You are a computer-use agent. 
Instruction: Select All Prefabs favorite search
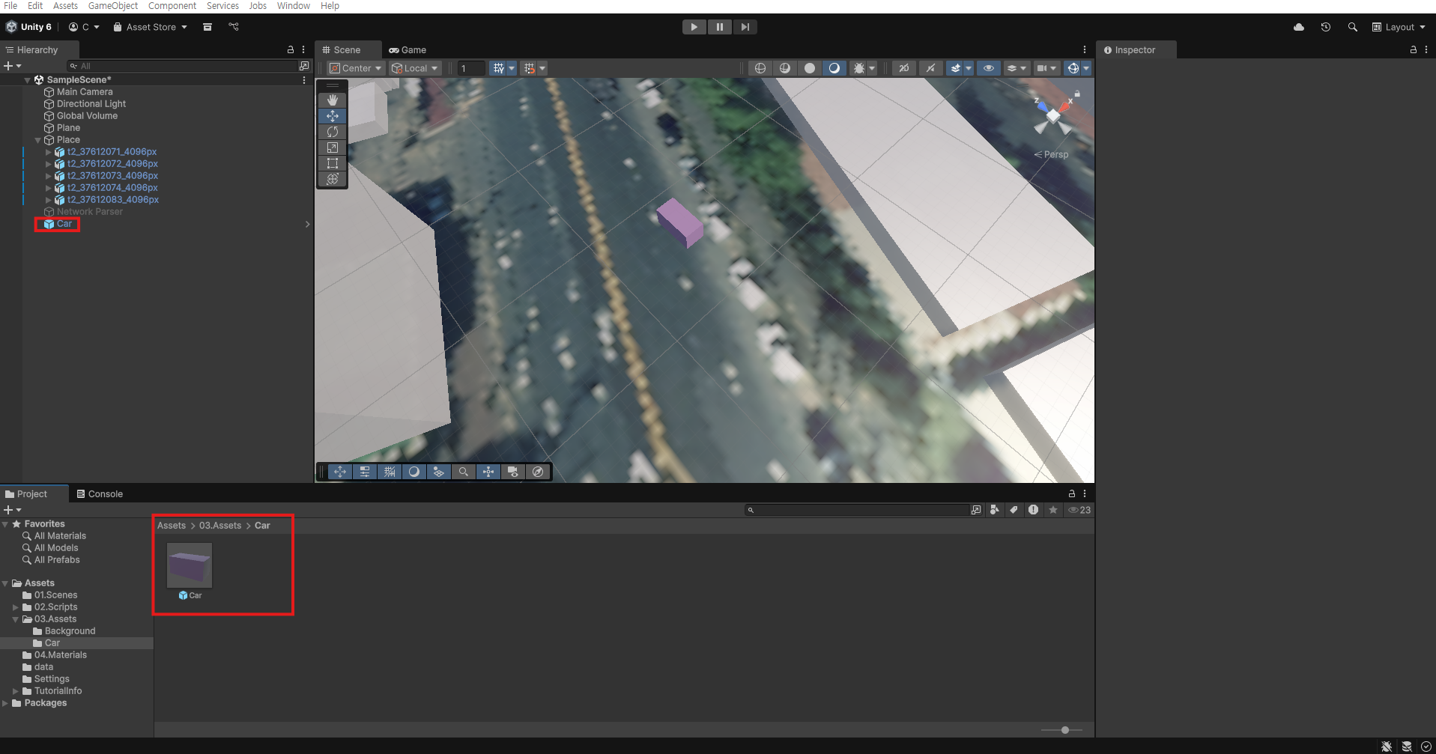pos(57,560)
